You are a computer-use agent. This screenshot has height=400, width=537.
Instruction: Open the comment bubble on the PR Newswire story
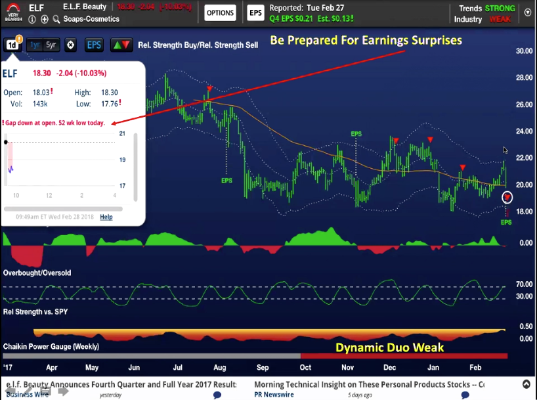[465, 395]
